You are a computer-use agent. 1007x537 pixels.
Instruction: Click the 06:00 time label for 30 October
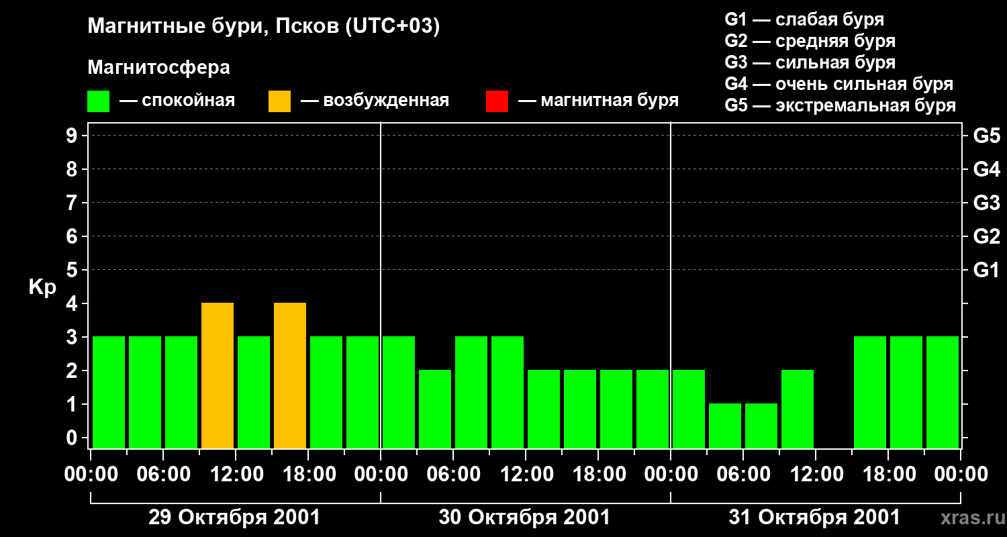[x=452, y=474]
